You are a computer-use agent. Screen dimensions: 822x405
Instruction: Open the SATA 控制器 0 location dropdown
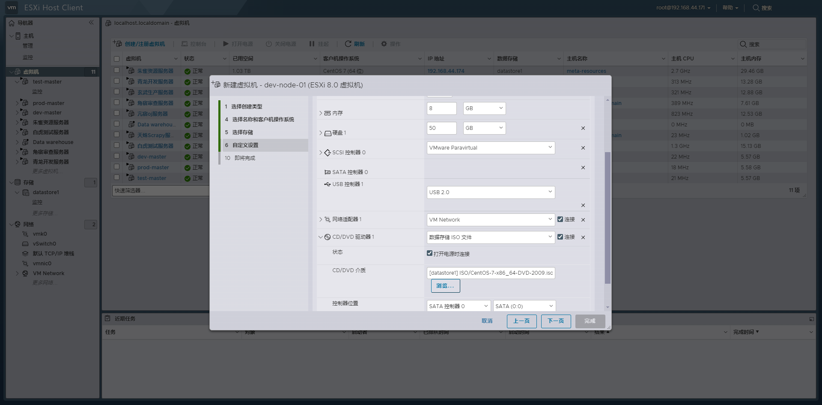459,306
